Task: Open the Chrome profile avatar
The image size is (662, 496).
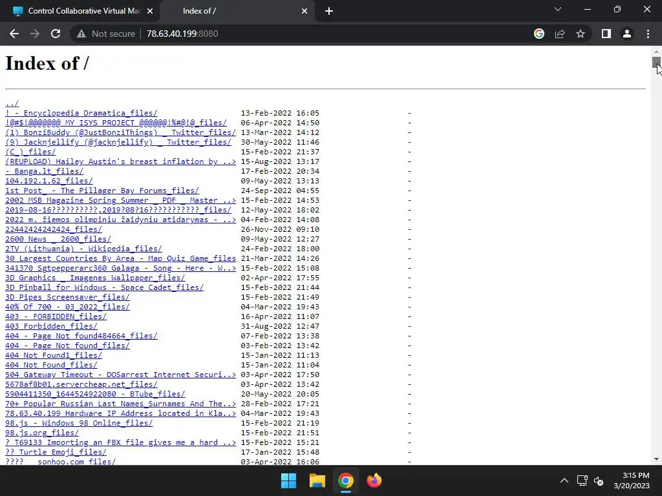Action: click(x=627, y=34)
